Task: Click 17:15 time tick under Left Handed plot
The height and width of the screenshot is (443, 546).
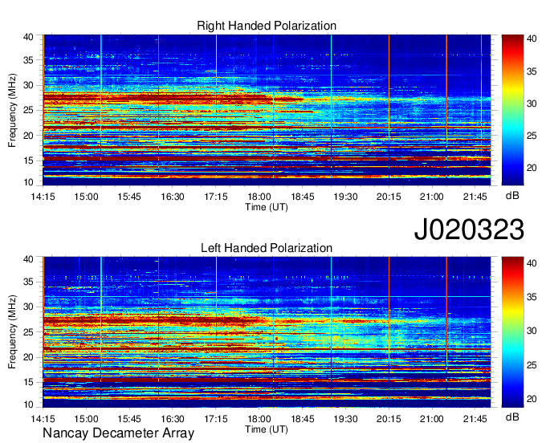Action: pyautogui.click(x=216, y=419)
